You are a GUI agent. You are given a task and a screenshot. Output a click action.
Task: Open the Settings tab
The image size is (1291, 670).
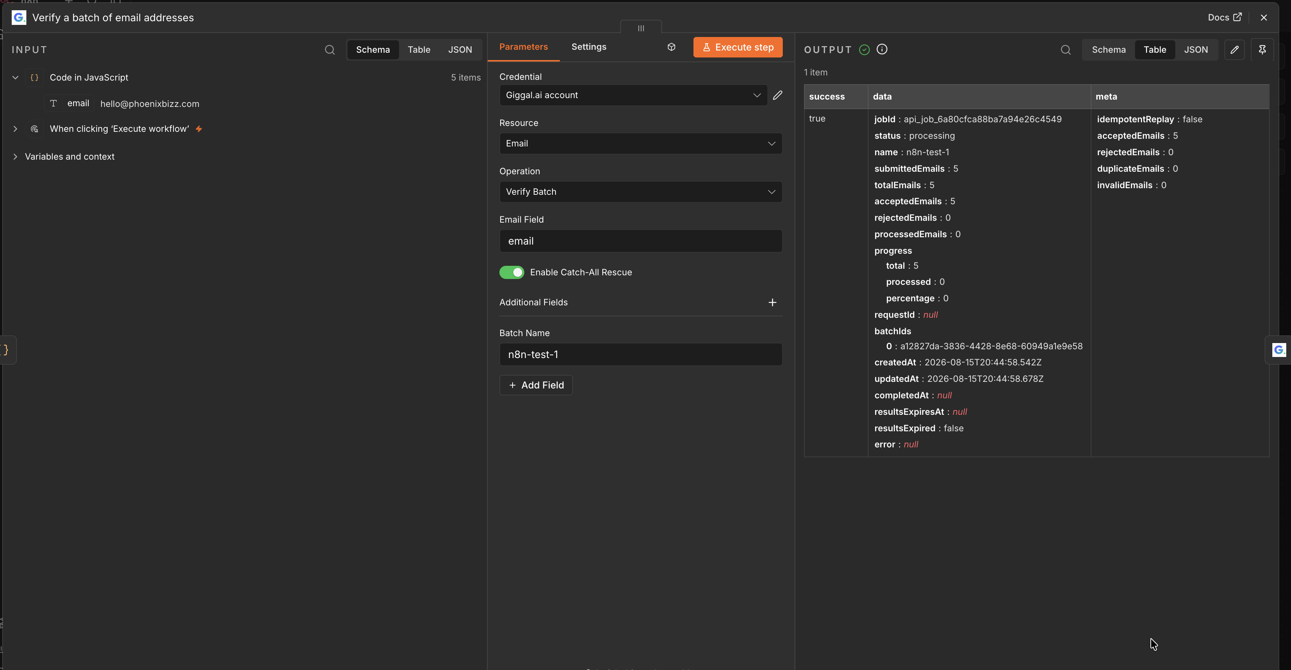(588, 47)
